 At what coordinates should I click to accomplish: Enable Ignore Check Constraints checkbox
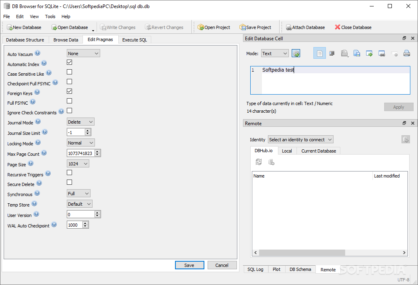pyautogui.click(x=69, y=110)
